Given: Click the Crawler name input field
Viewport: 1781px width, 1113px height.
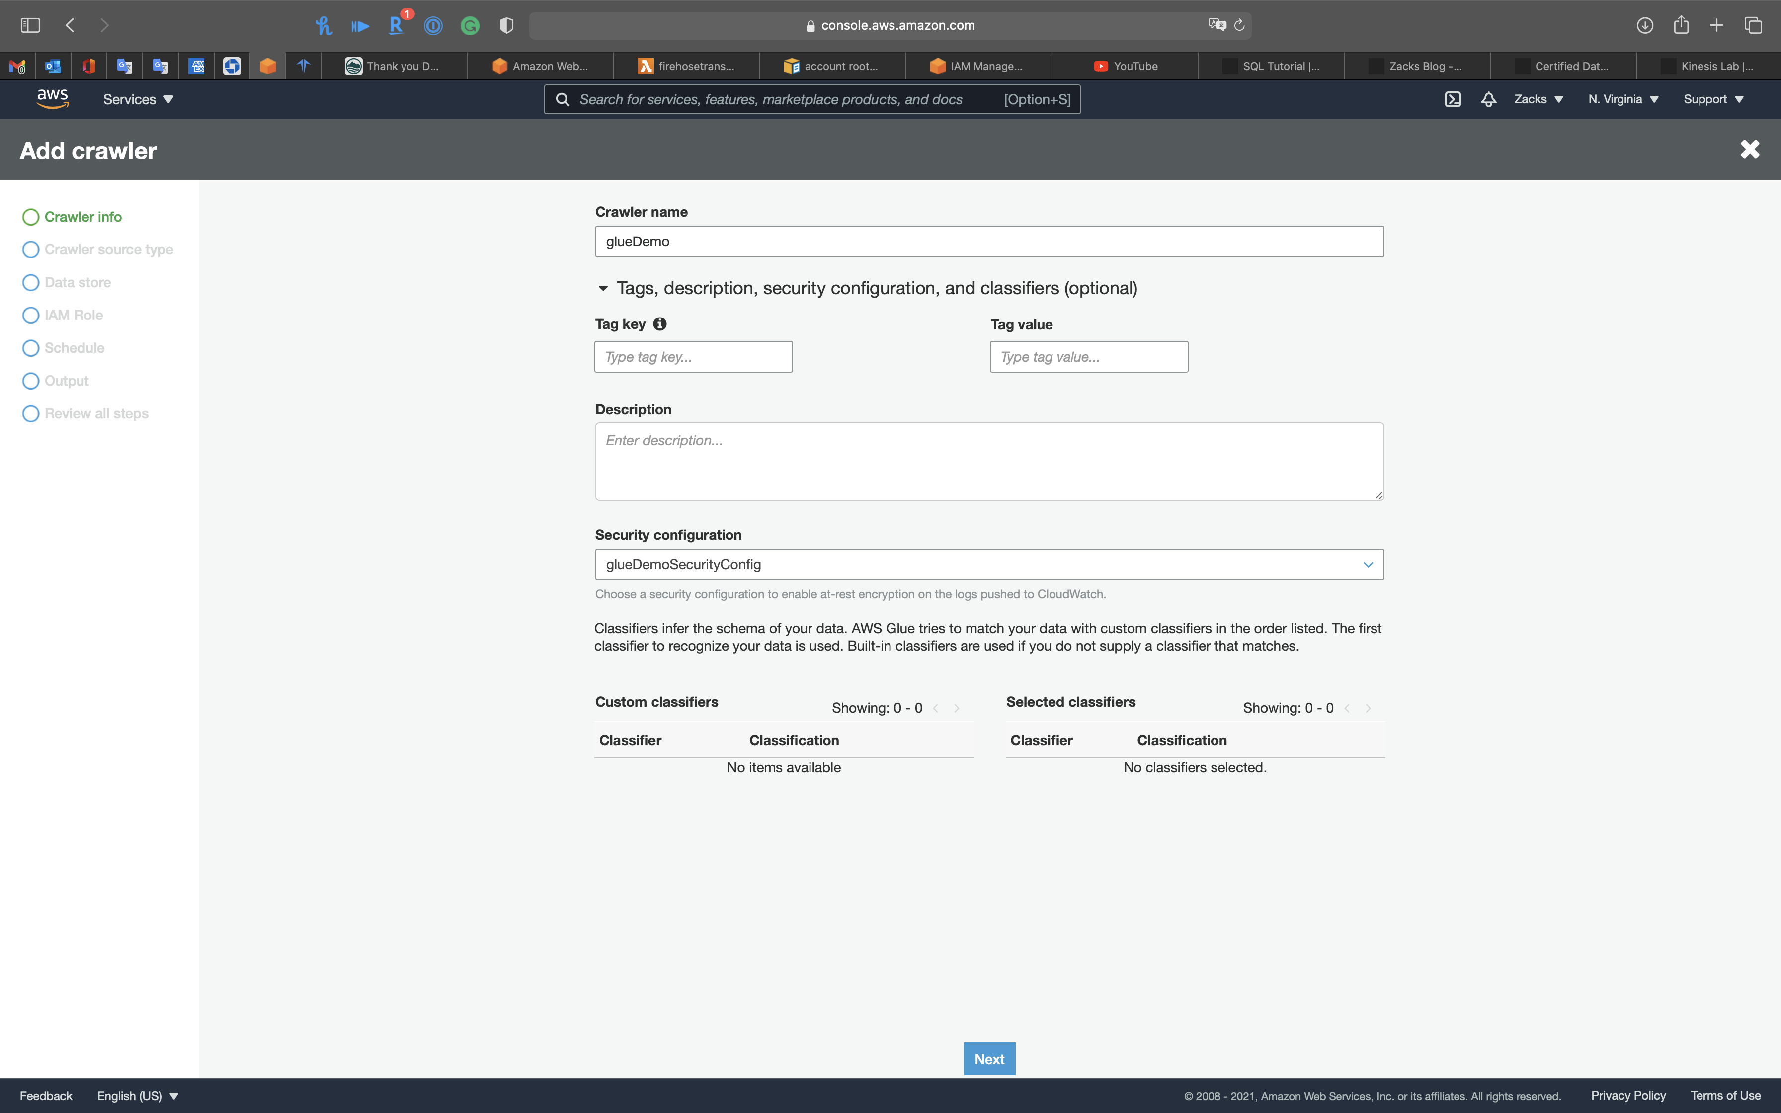Looking at the screenshot, I should coord(988,241).
